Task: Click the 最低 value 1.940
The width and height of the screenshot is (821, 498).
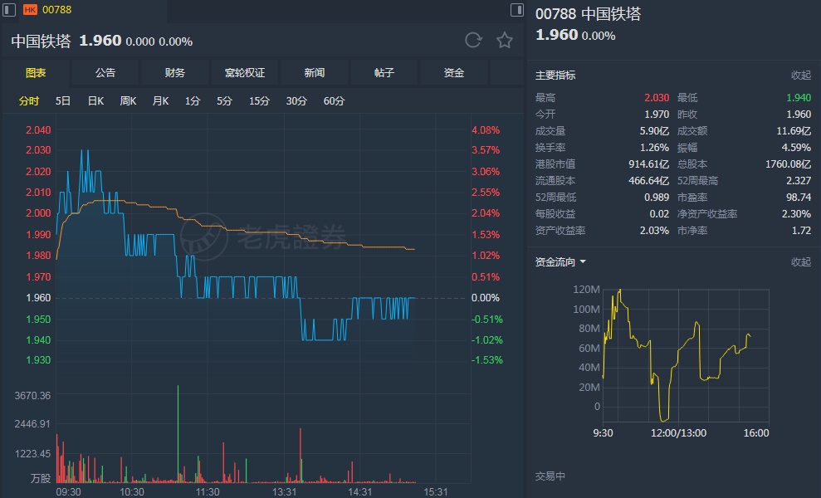Action: pyautogui.click(x=799, y=98)
